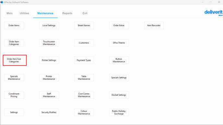
Task: Click the Settings button
Action: coord(14,112)
